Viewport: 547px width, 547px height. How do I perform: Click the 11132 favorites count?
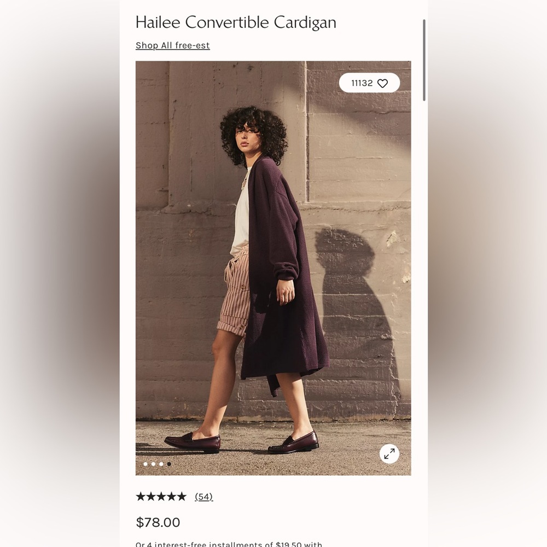(362, 83)
